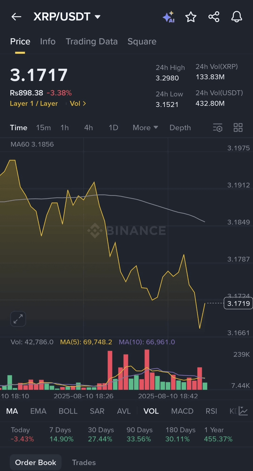Tap the current price label 3.1719

pos(238,303)
